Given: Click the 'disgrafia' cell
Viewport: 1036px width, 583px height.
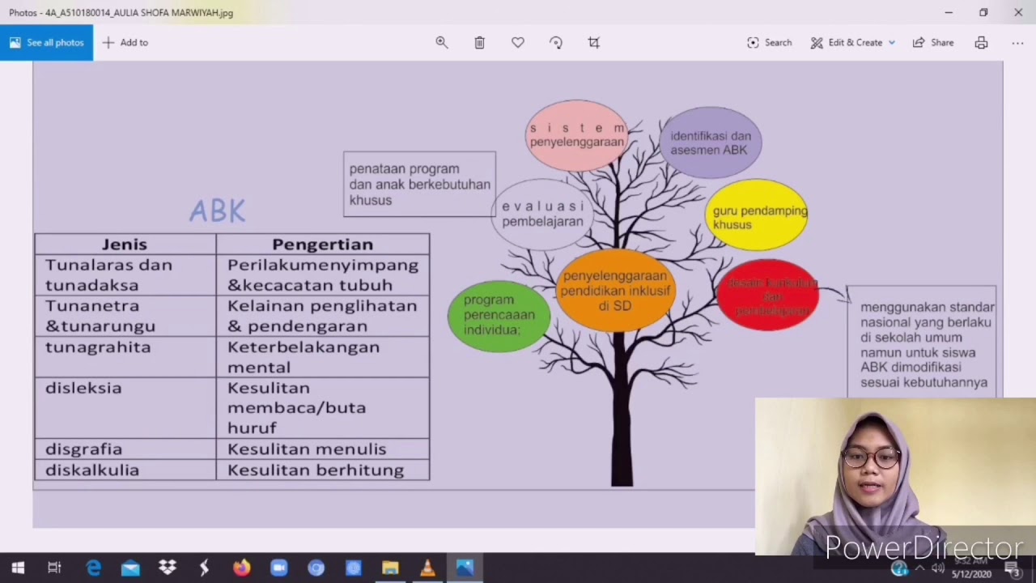Looking at the screenshot, I should [x=125, y=449].
